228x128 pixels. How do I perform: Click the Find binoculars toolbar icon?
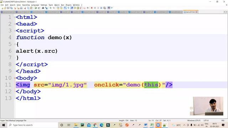43,8
